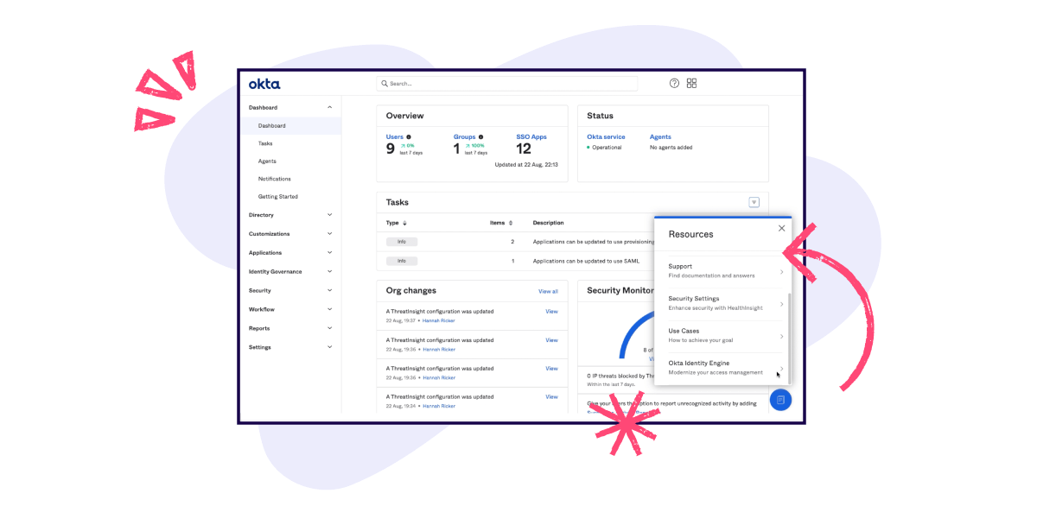Click the info icon beside Users

[409, 136]
